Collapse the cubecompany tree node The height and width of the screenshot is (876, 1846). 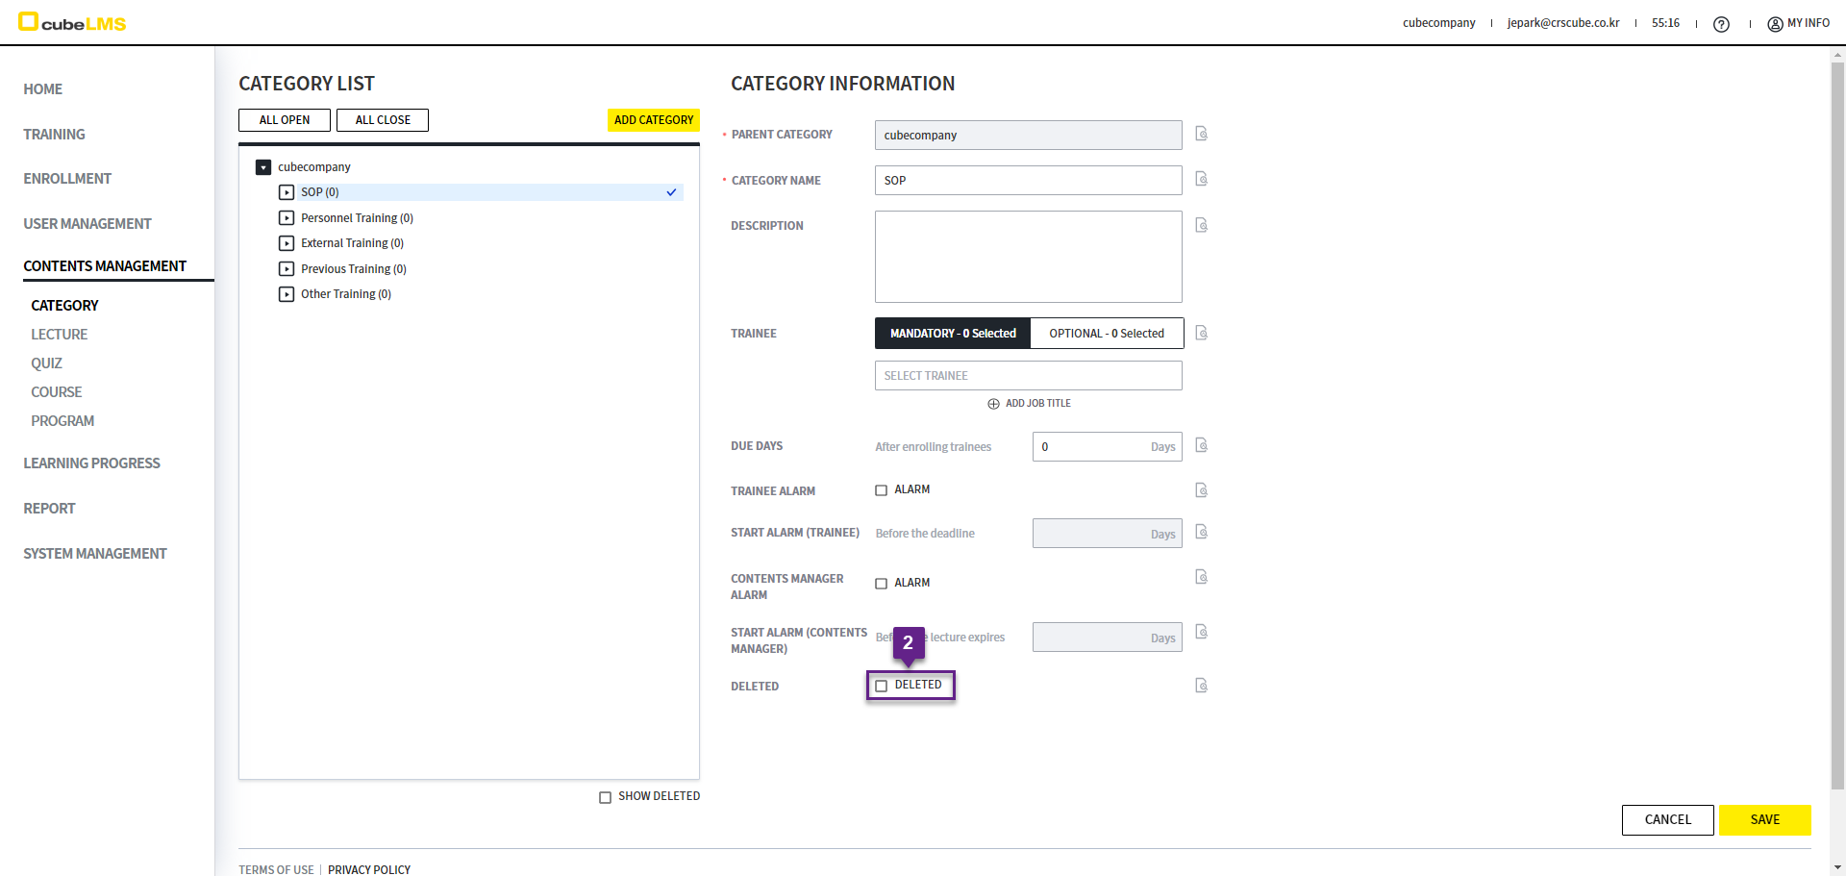(x=263, y=167)
